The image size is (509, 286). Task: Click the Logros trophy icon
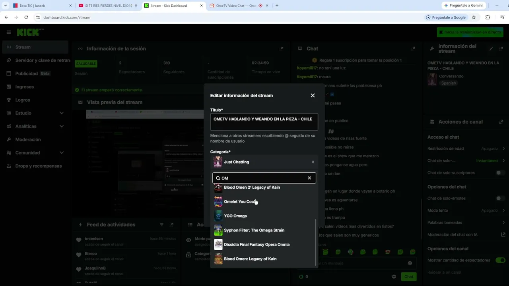point(9,100)
